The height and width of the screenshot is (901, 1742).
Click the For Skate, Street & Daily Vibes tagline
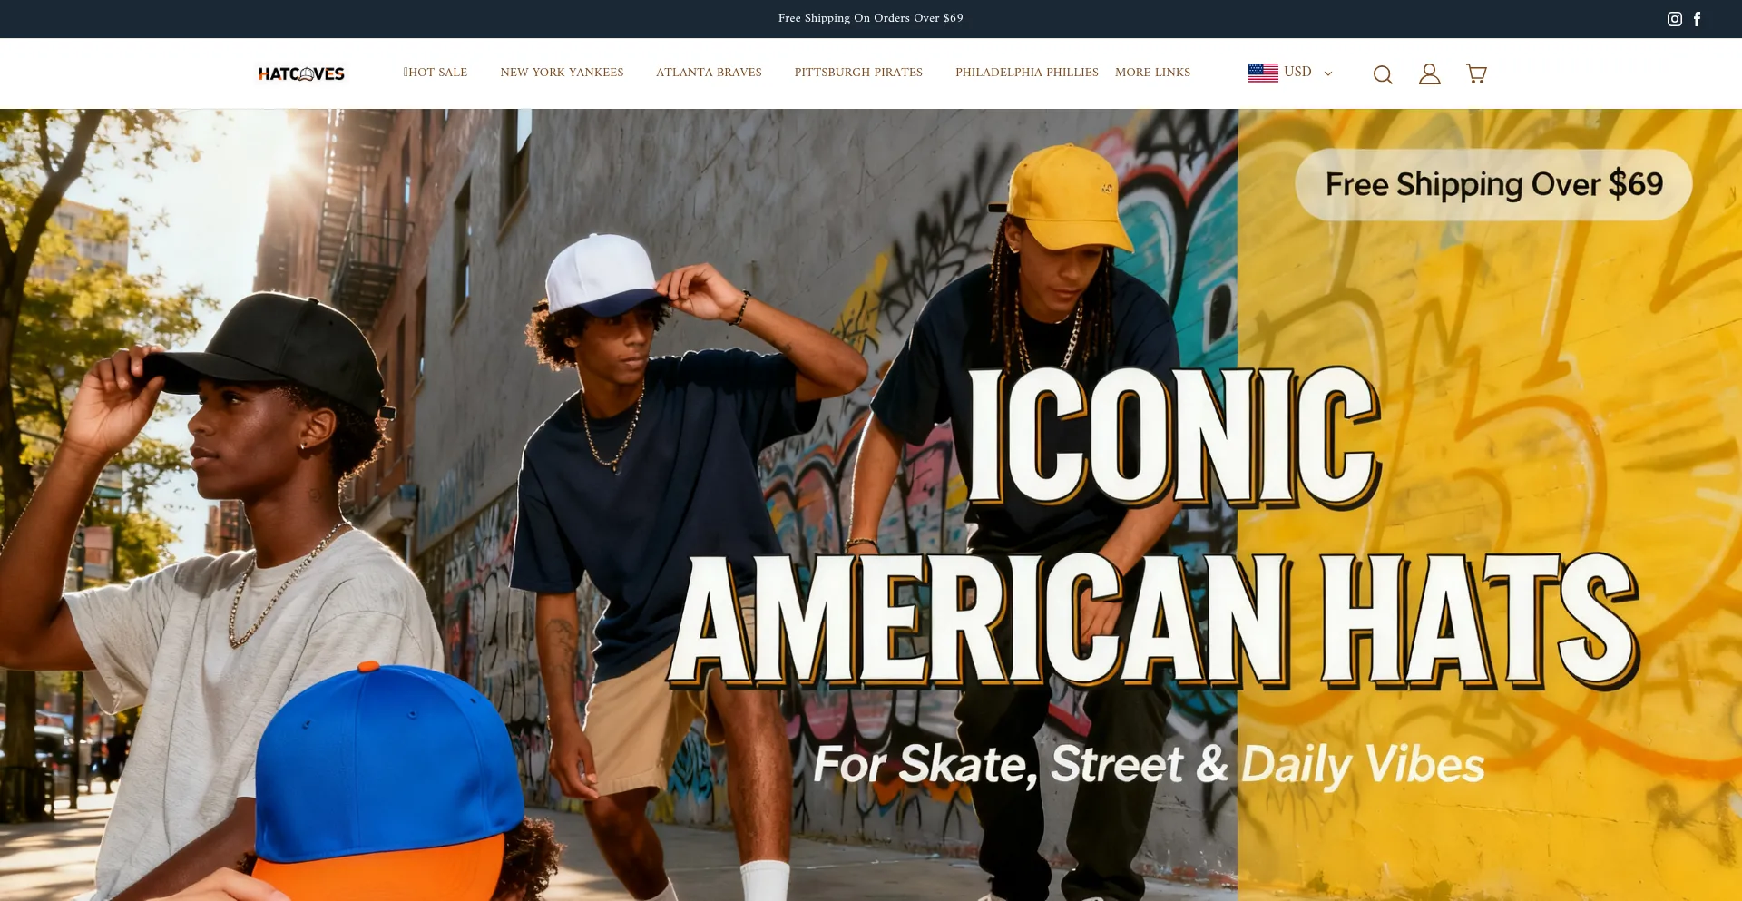point(1149,764)
